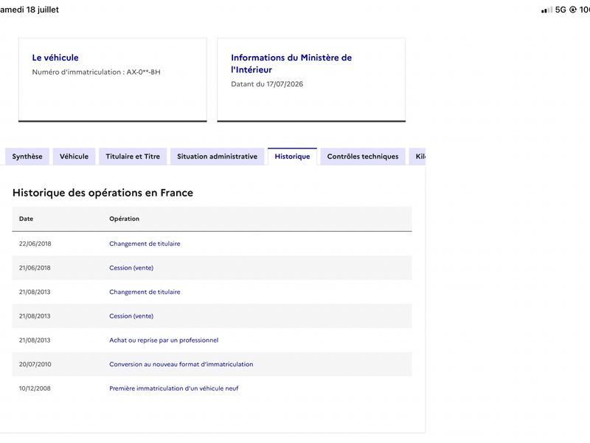Click the Date column header
Screen dimensions: 590x443
pyautogui.click(x=26, y=219)
